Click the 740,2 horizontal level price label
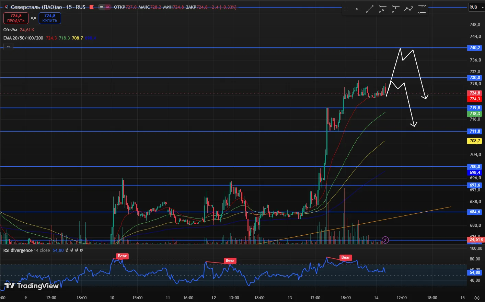The height and width of the screenshot is (302, 485). tap(475, 48)
